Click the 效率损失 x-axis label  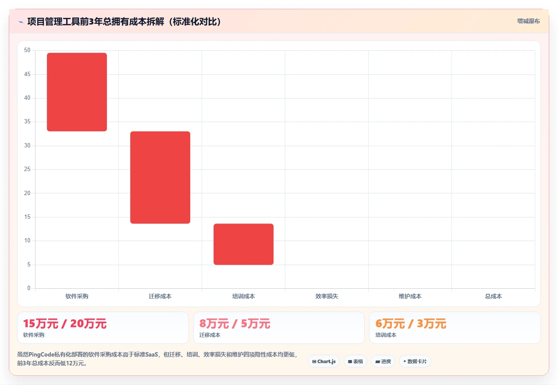(327, 296)
